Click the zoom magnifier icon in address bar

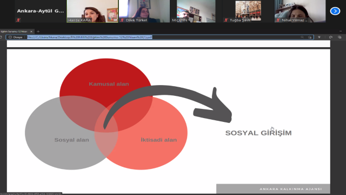click(302, 37)
